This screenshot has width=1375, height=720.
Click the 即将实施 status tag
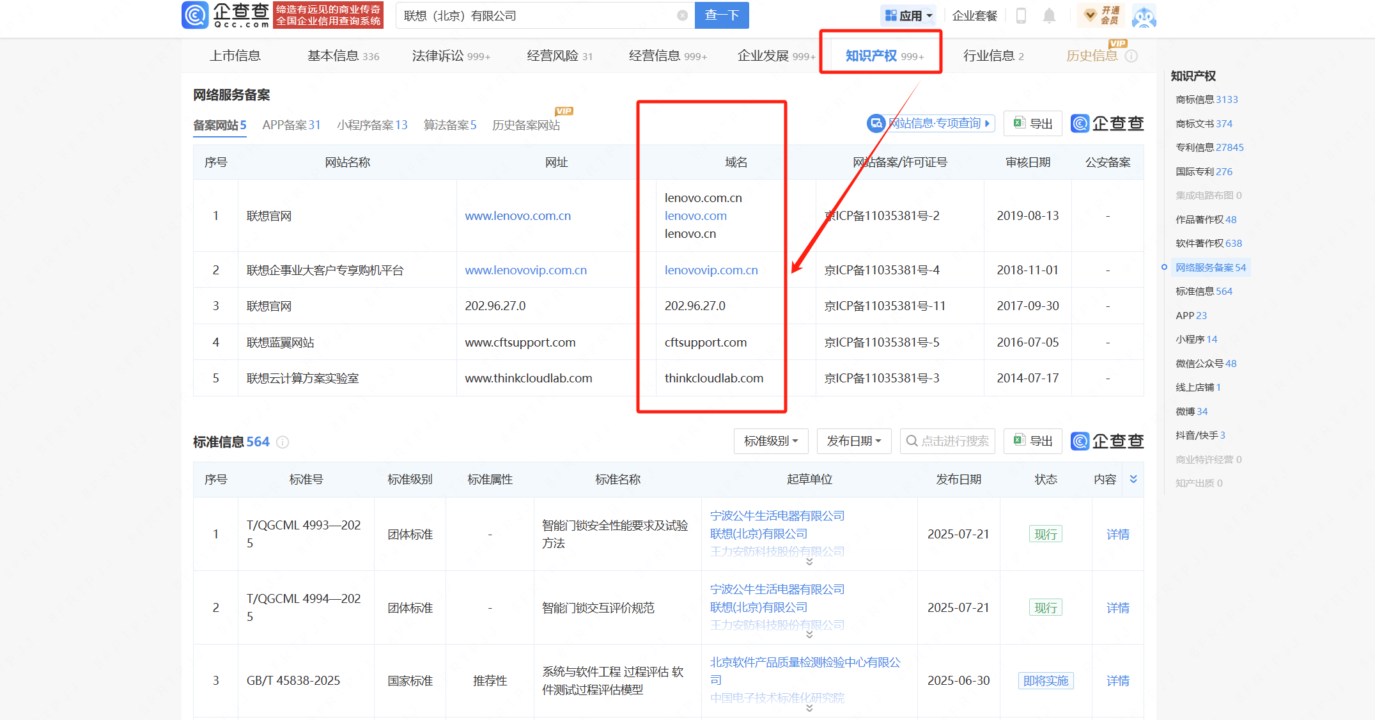click(1046, 680)
